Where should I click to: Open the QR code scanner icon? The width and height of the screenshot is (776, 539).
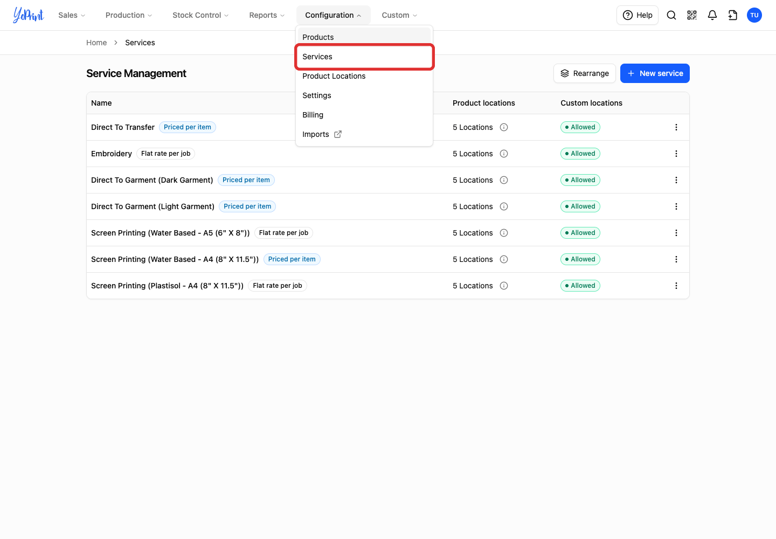(692, 15)
